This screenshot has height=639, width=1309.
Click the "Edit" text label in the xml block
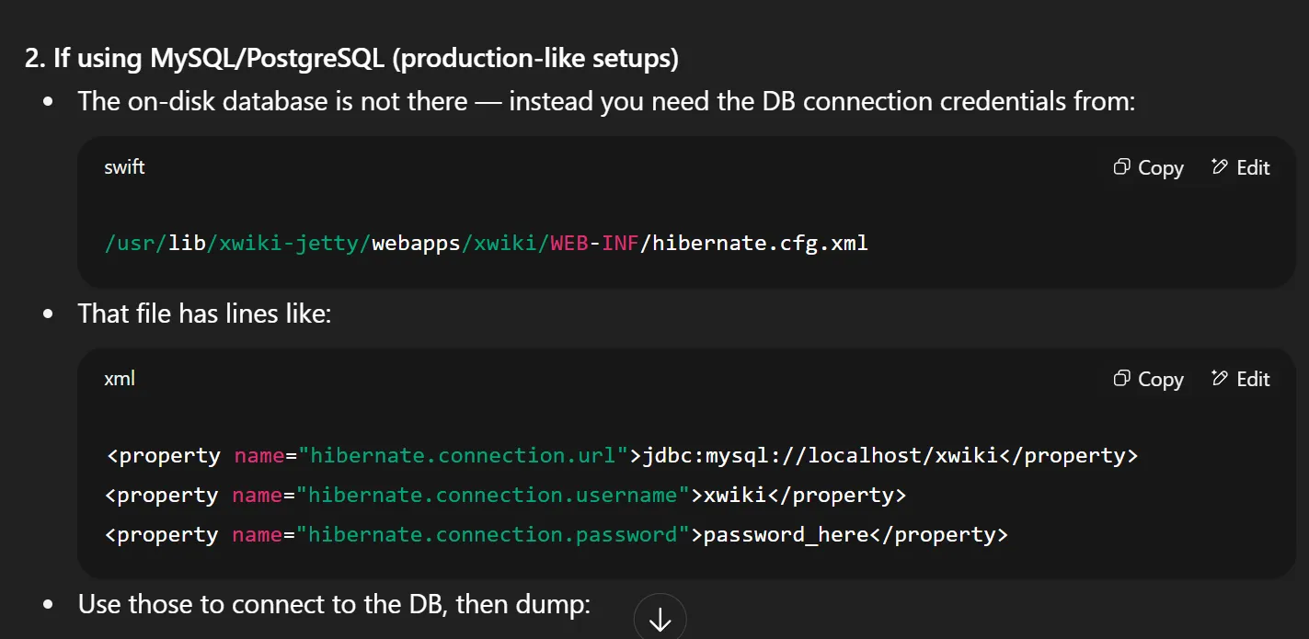(1253, 379)
